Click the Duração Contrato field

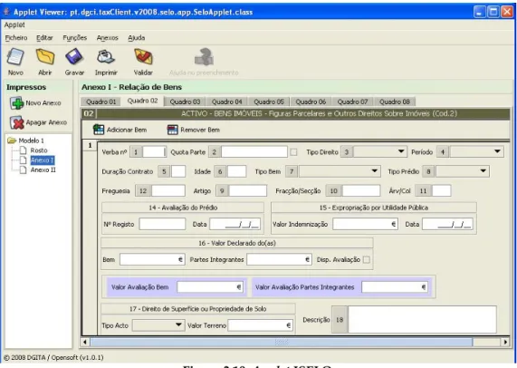(178, 171)
